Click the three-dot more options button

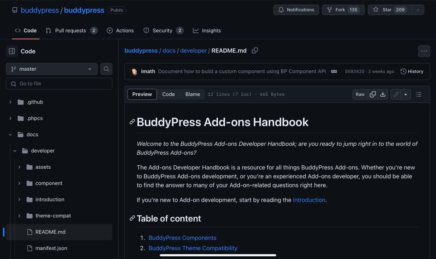[x=424, y=51]
